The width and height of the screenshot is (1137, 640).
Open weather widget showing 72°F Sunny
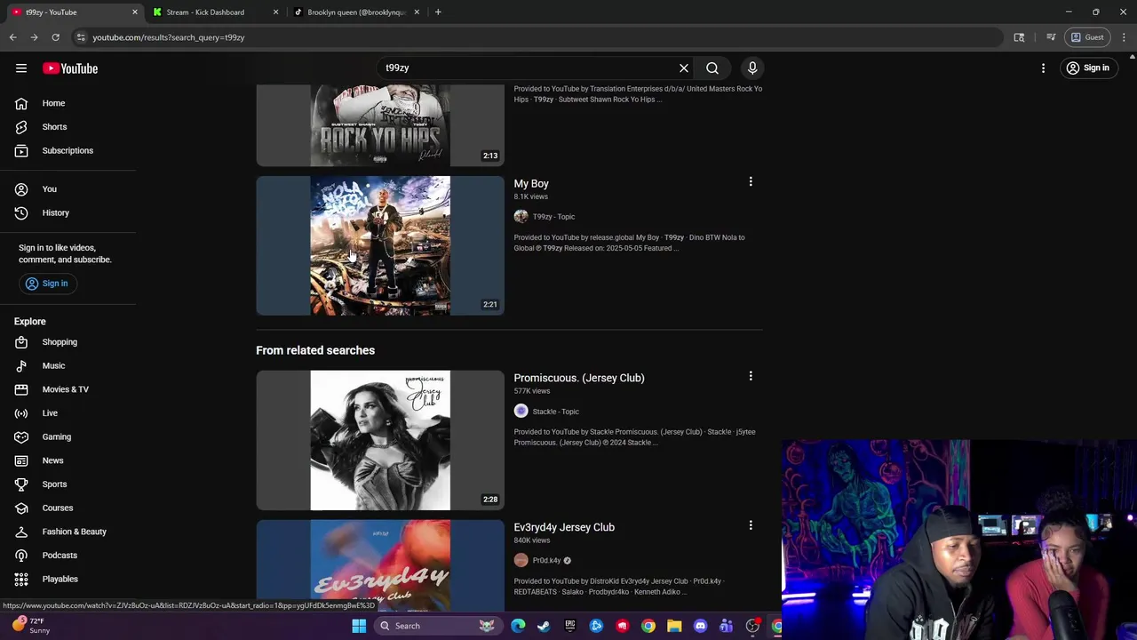(30, 626)
